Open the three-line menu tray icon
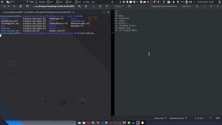Viewport: 222px width, 125px height. (x=164, y=2)
